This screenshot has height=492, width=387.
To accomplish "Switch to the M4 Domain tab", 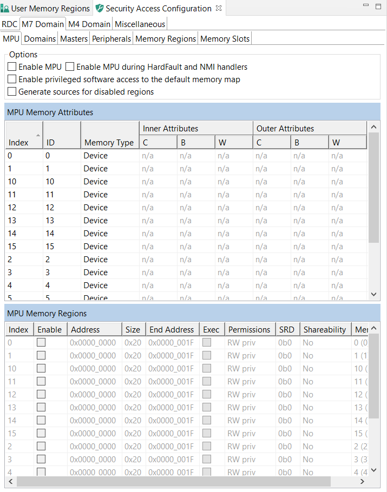I will [89, 24].
